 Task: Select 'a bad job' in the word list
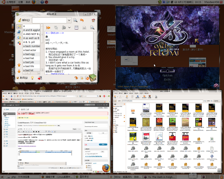pos(31,62)
